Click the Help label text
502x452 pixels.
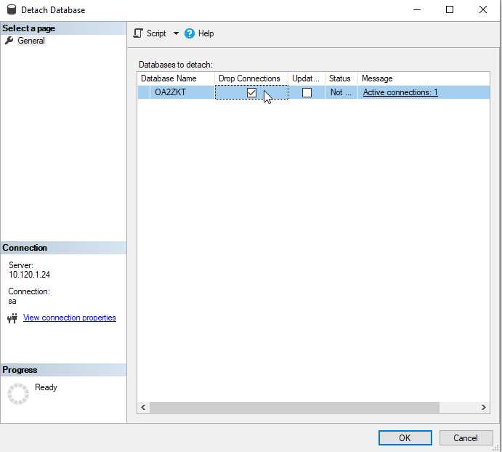(206, 33)
